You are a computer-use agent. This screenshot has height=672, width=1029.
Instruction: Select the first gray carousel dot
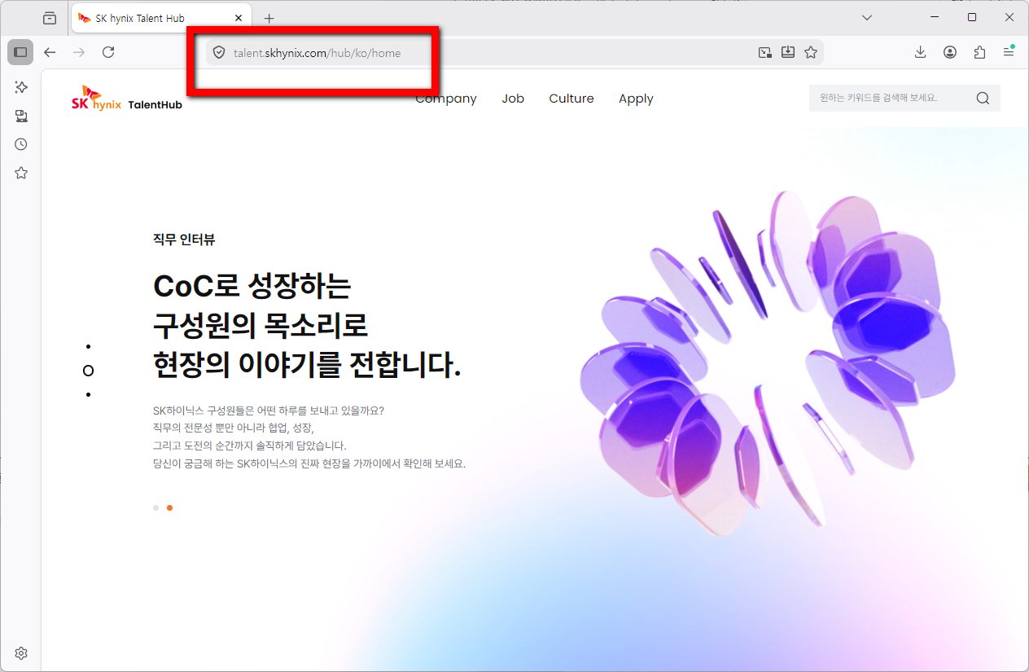click(155, 507)
